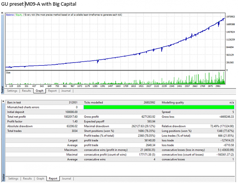
Task: Open Results tab in upper Tester panel
Action: point(26,91)
